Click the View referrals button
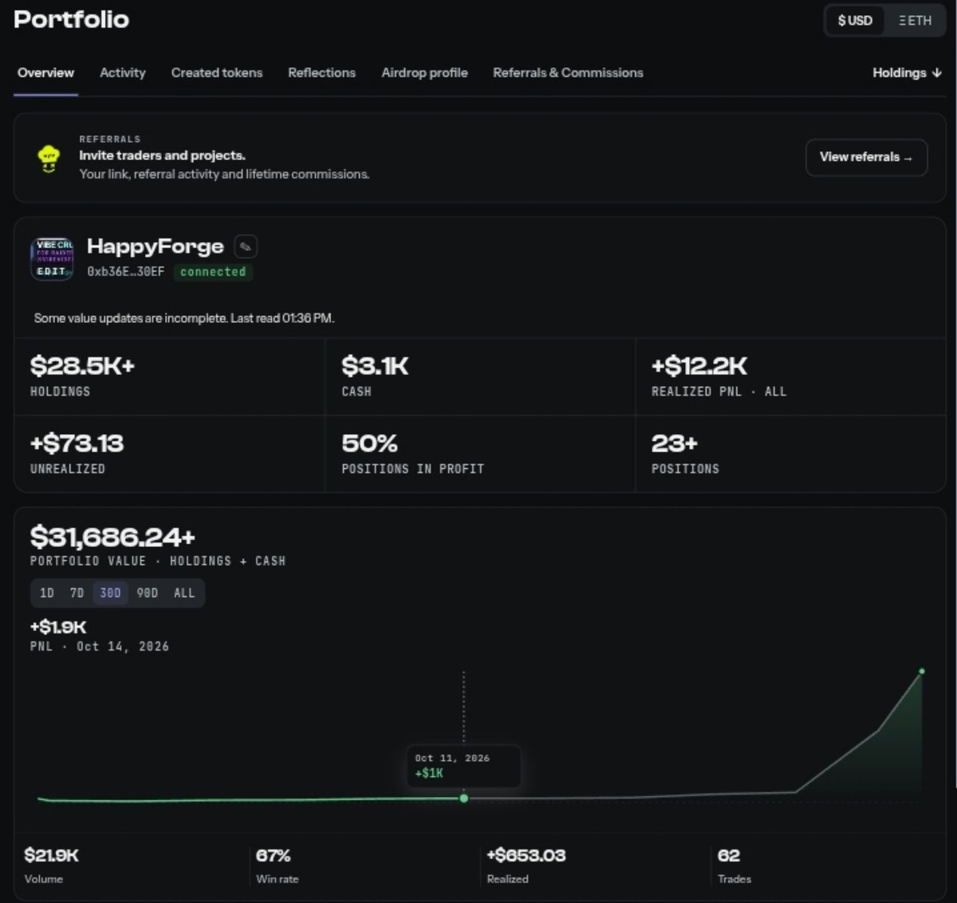 click(x=866, y=157)
